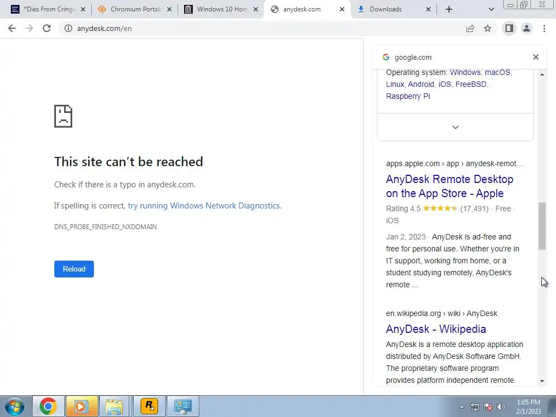556x417 pixels.
Task: Click the volume speaker tray icon
Action: coord(501,407)
